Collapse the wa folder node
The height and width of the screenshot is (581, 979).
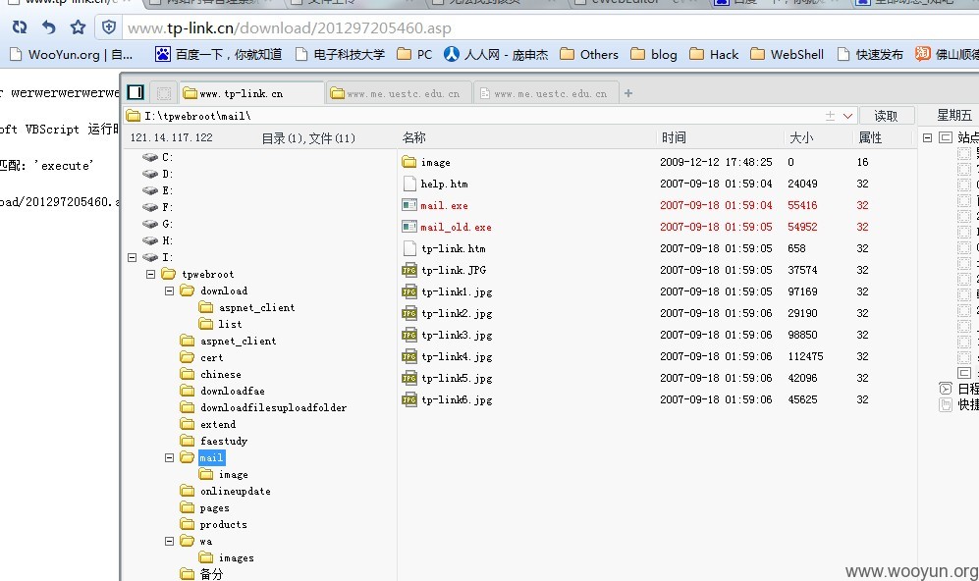[169, 541]
